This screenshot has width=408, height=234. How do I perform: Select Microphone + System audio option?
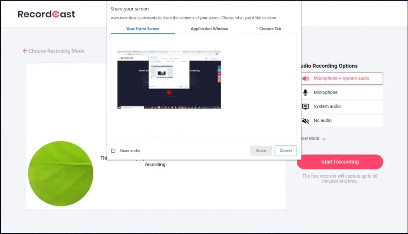[342, 78]
